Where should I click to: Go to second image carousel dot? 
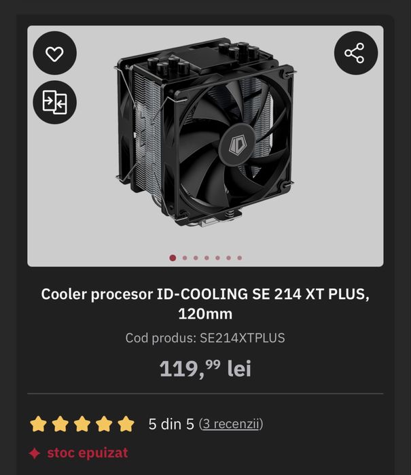point(185,258)
